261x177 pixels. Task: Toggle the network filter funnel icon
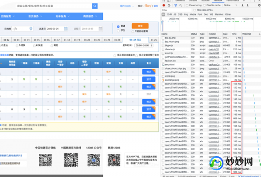(x=175, y=5)
